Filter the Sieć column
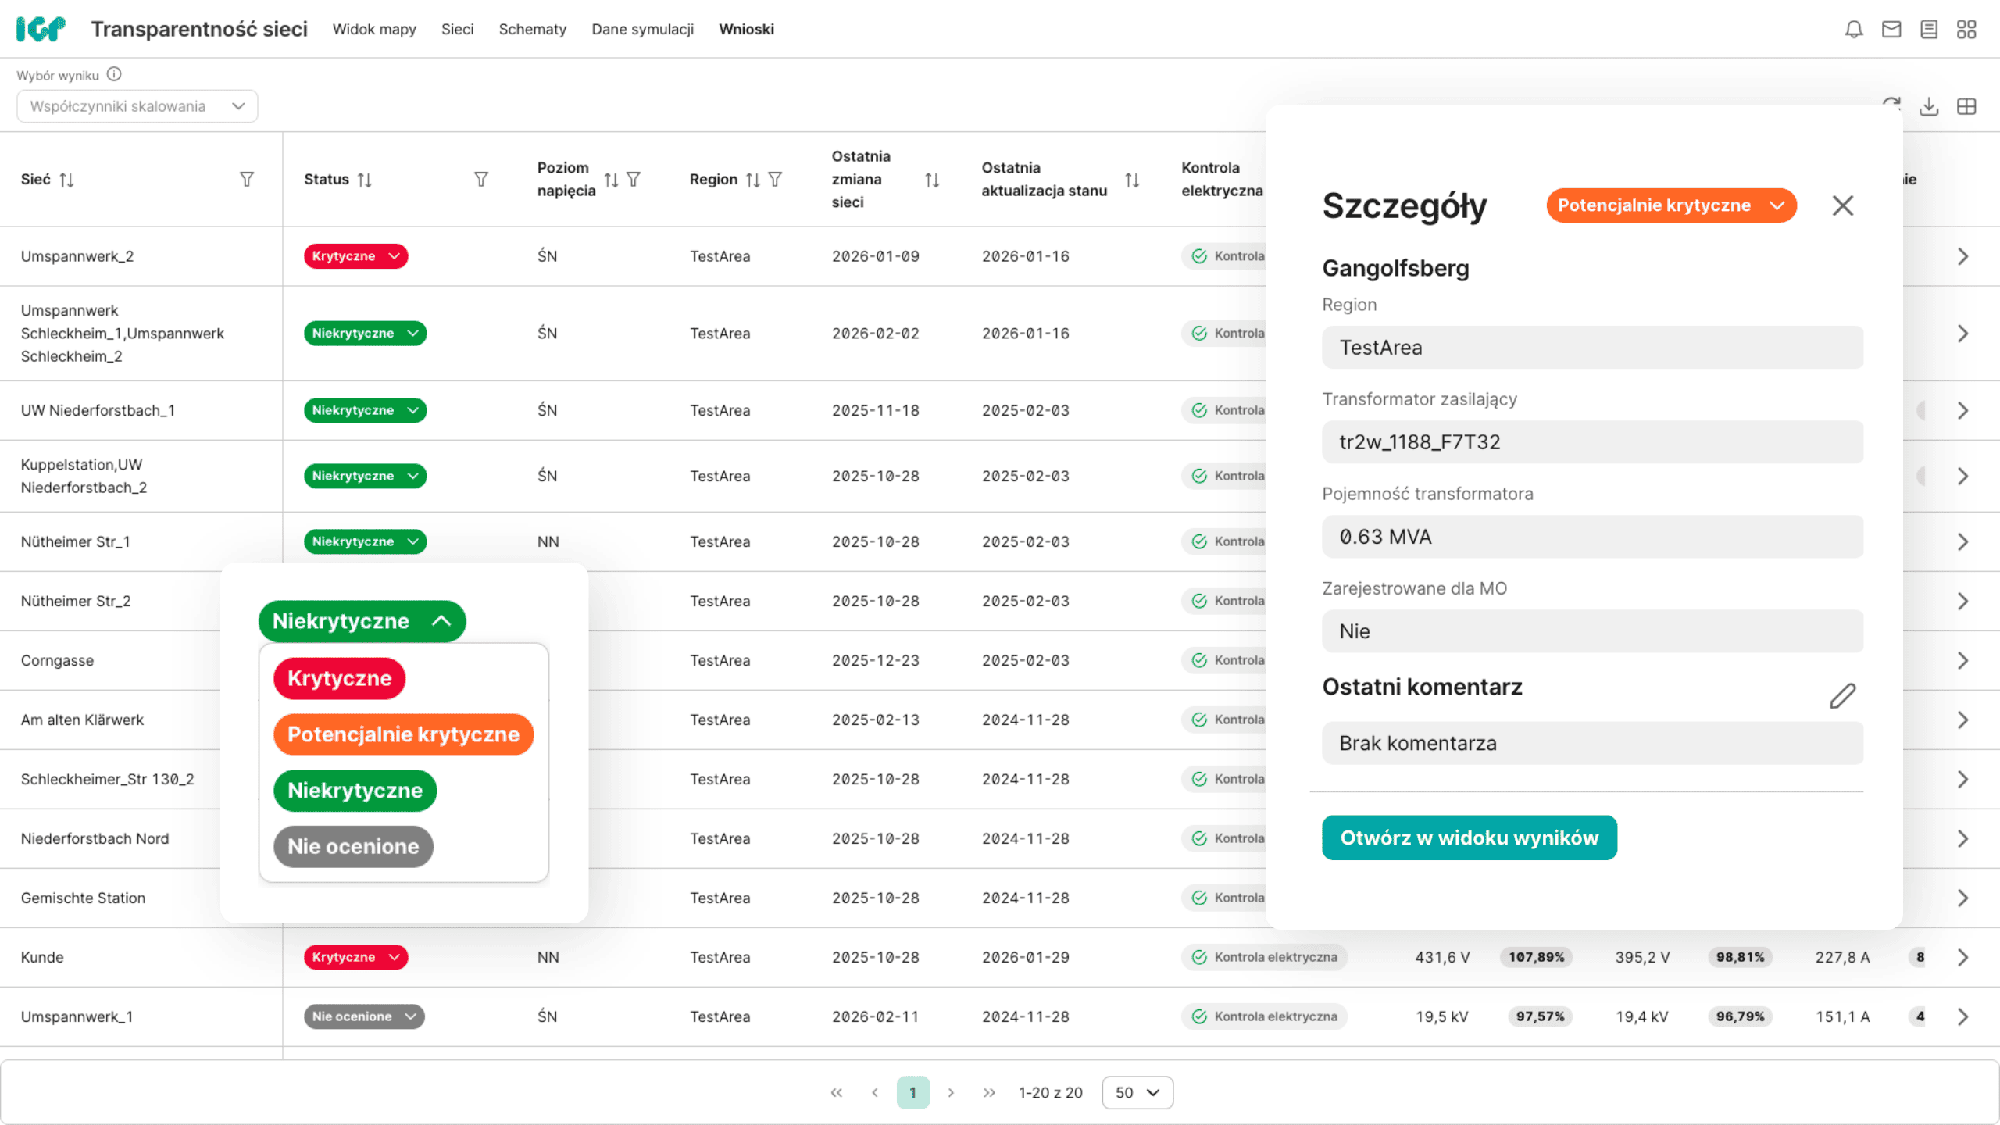 click(246, 180)
